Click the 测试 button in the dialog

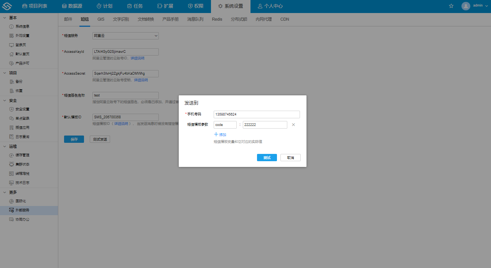[x=267, y=158]
